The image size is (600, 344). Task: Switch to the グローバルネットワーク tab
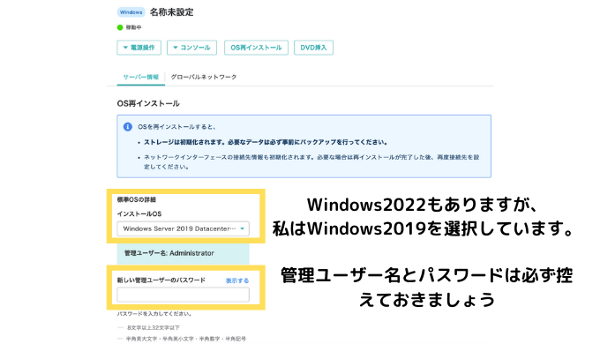click(x=204, y=77)
